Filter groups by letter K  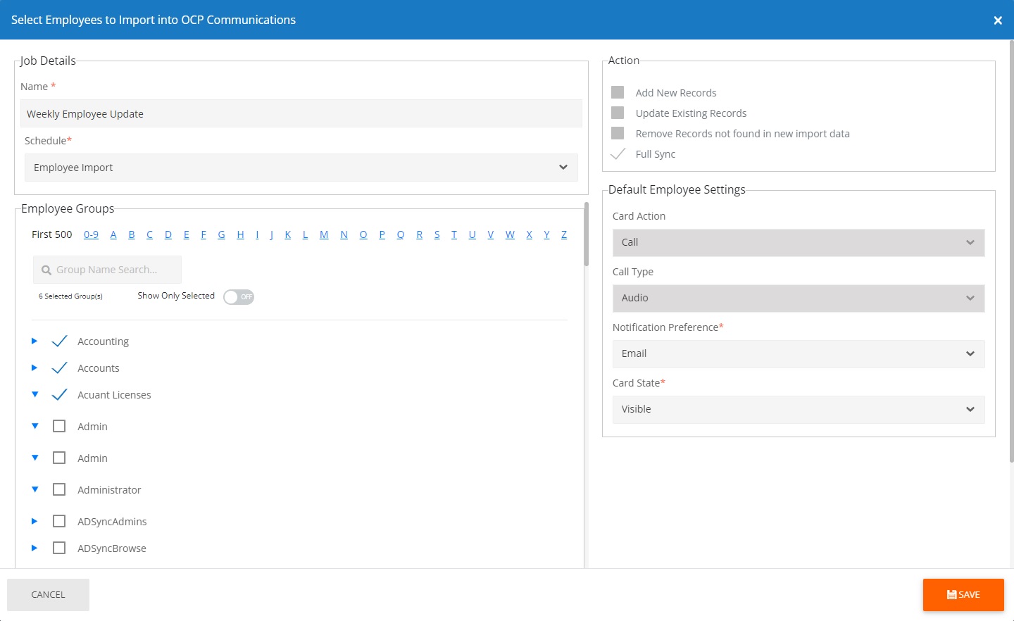pyautogui.click(x=288, y=234)
